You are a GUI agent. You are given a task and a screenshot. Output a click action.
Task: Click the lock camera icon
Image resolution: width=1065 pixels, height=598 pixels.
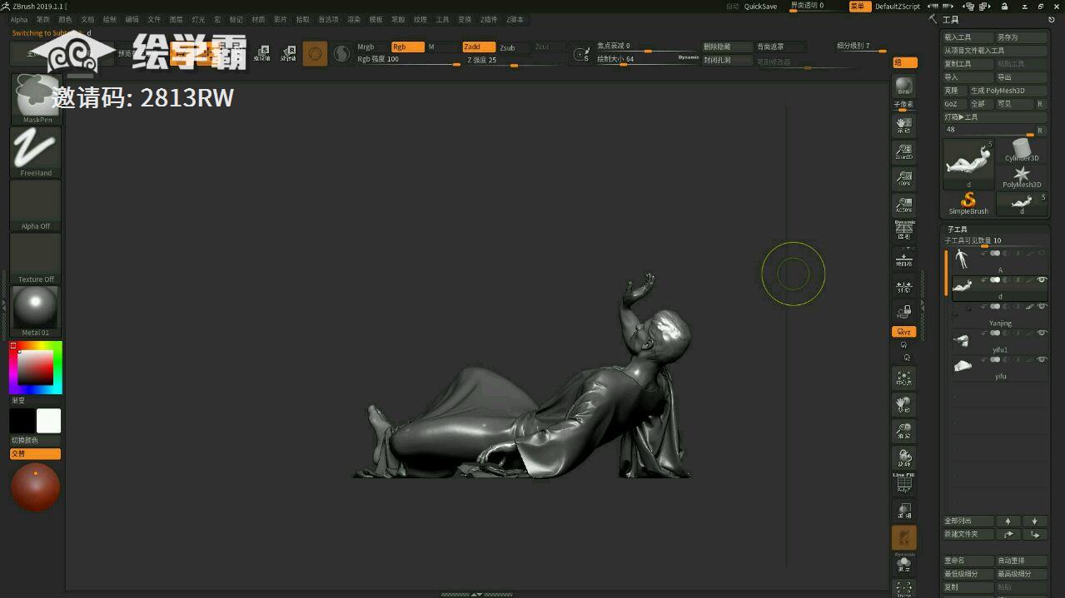tap(903, 312)
